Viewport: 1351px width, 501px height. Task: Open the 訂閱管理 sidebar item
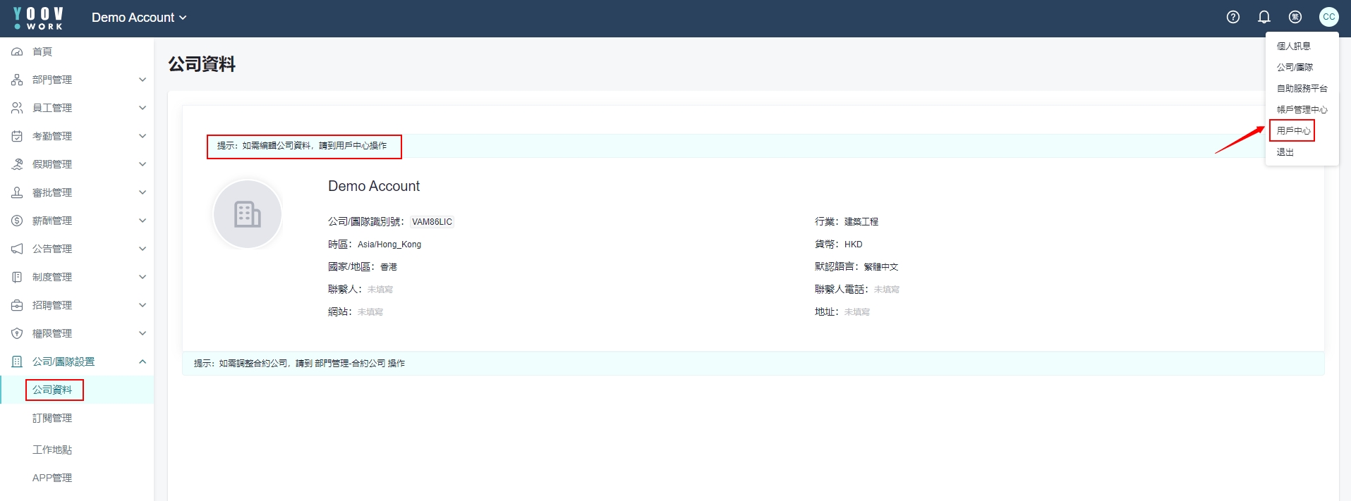point(52,418)
